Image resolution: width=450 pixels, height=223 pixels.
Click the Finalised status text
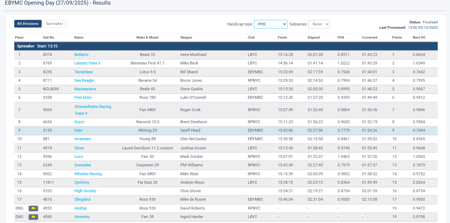coord(430,22)
